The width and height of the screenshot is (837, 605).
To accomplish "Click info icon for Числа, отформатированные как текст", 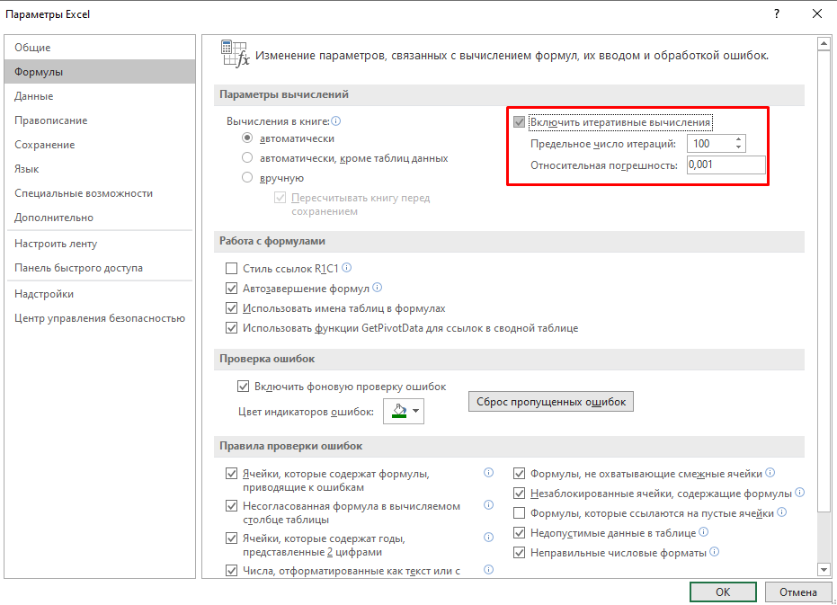I will click(x=488, y=570).
